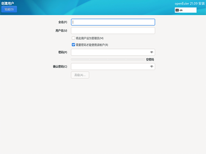Image resolution: width=206 pixels, height=154 pixels.
Task: Click the 创建用户 page title
Action: pos(8,3)
